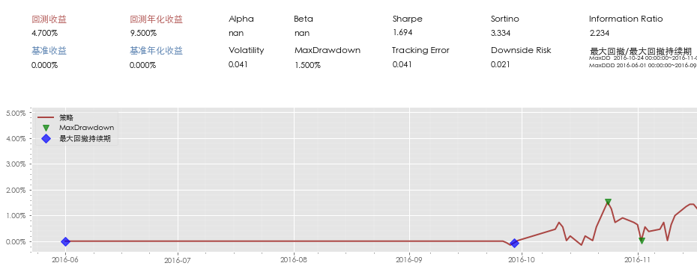Image resolution: width=697 pixels, height=269 pixels.
Task: Click the red 策略 line legend swatch
Action: tap(46, 118)
